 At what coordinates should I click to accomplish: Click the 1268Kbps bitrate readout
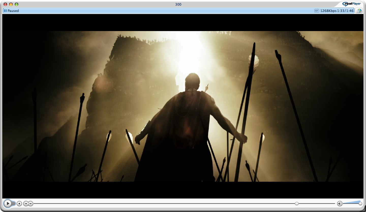[328, 11]
